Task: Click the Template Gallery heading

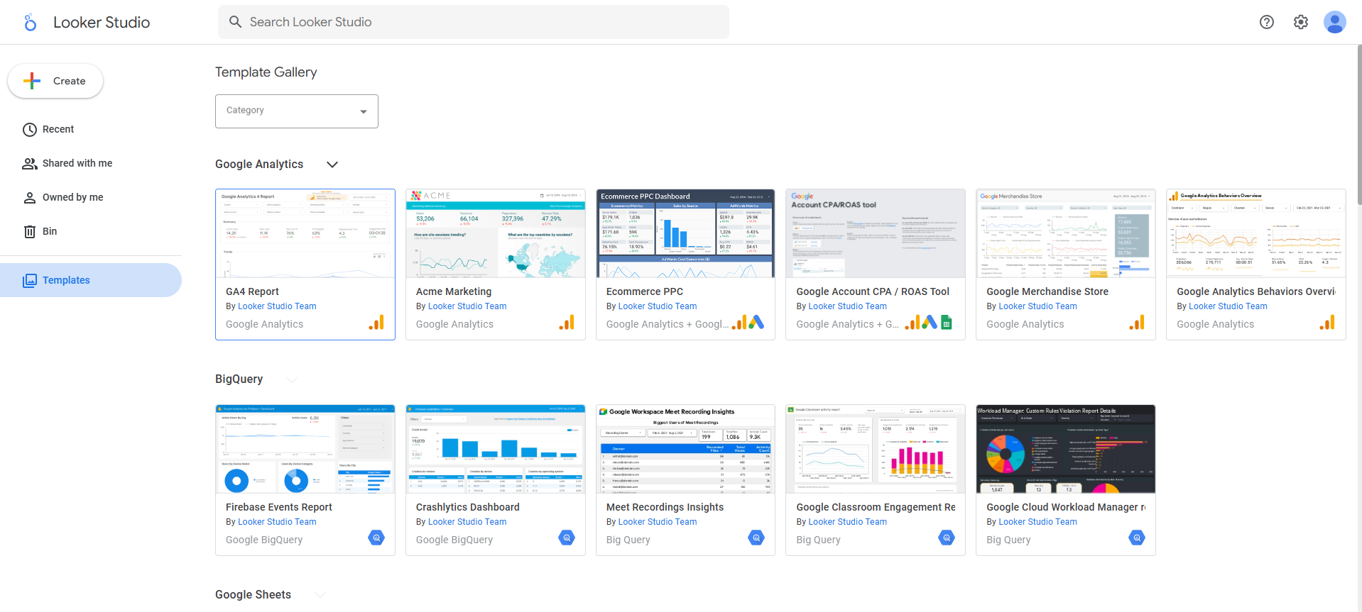Action: tap(266, 72)
